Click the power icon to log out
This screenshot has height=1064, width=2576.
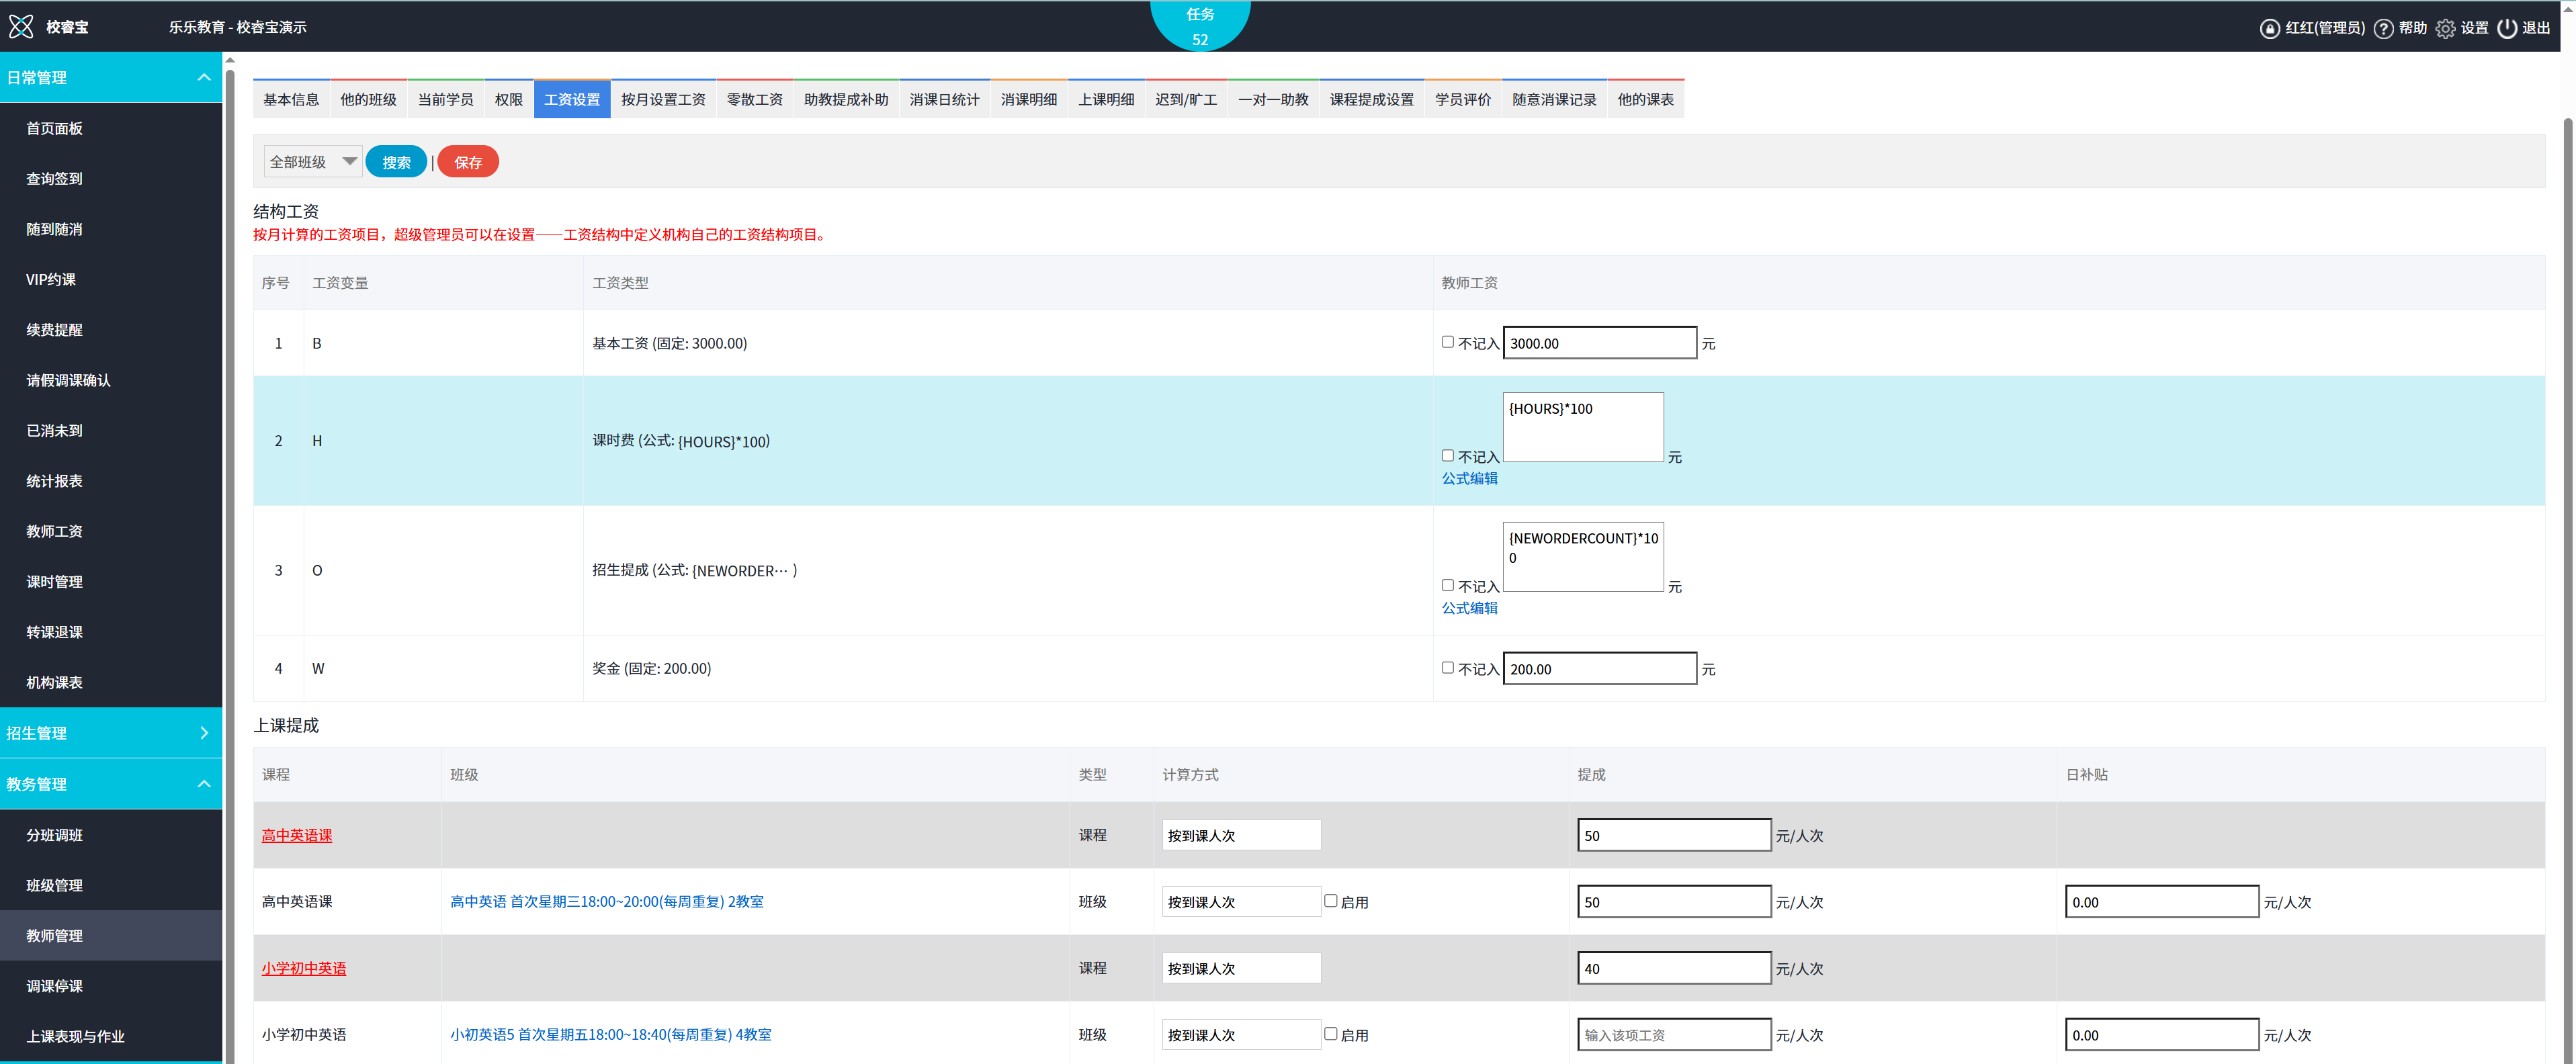tap(2507, 28)
